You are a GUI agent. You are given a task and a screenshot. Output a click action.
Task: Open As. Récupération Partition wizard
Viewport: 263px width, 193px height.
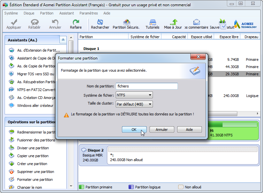[x=32, y=82]
